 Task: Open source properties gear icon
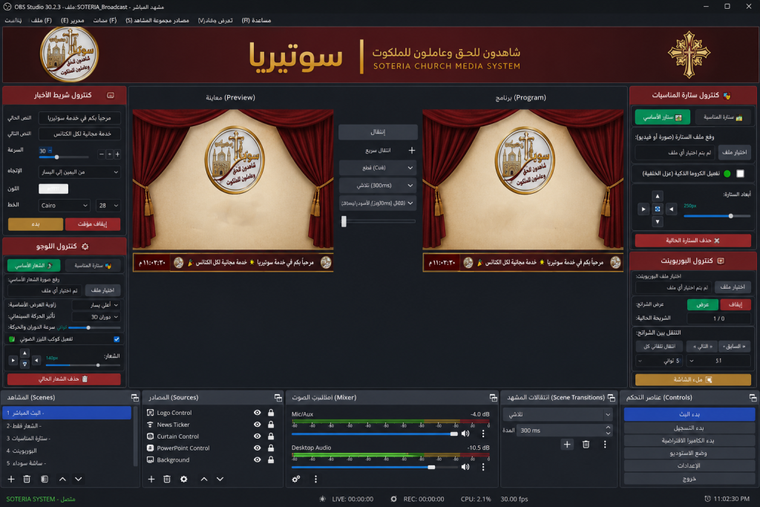184,479
